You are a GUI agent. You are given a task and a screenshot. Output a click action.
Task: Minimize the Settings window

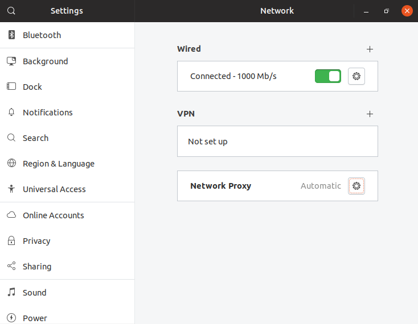click(366, 11)
